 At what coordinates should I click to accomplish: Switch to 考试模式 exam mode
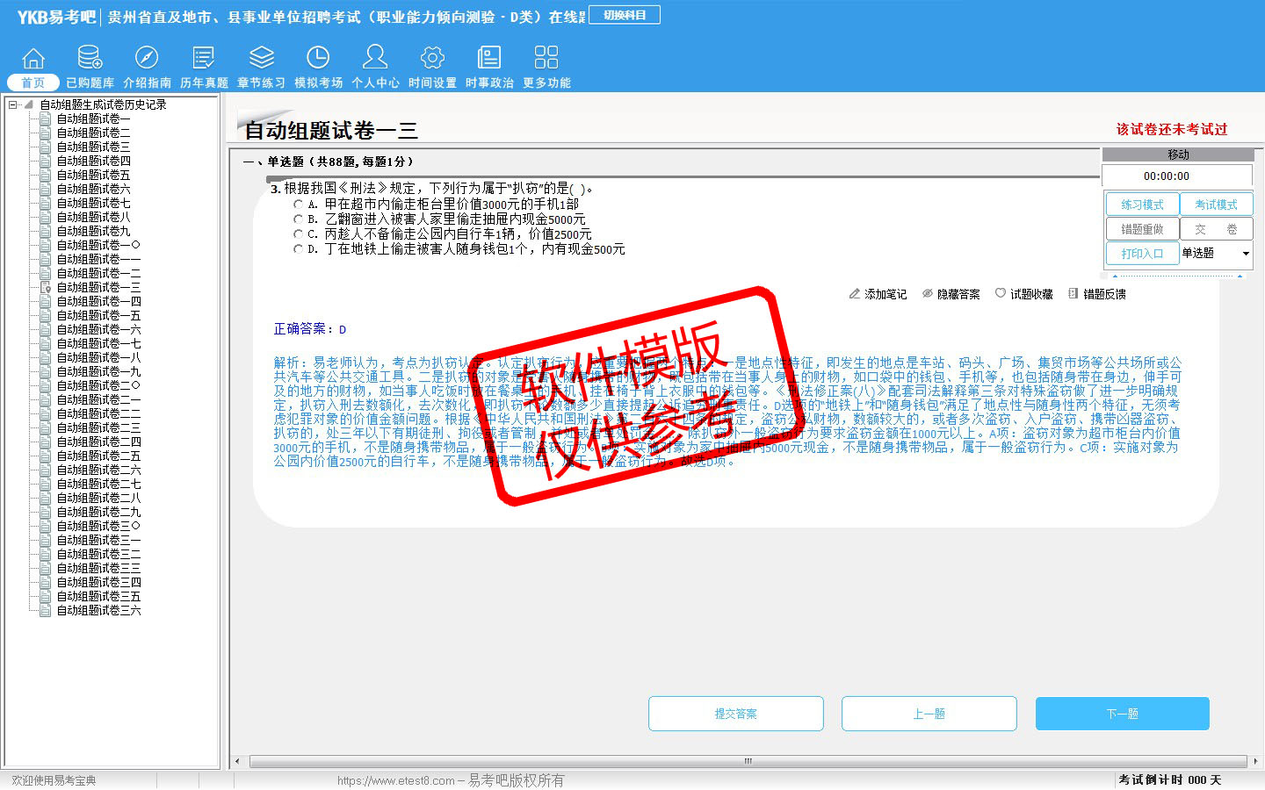1216,205
